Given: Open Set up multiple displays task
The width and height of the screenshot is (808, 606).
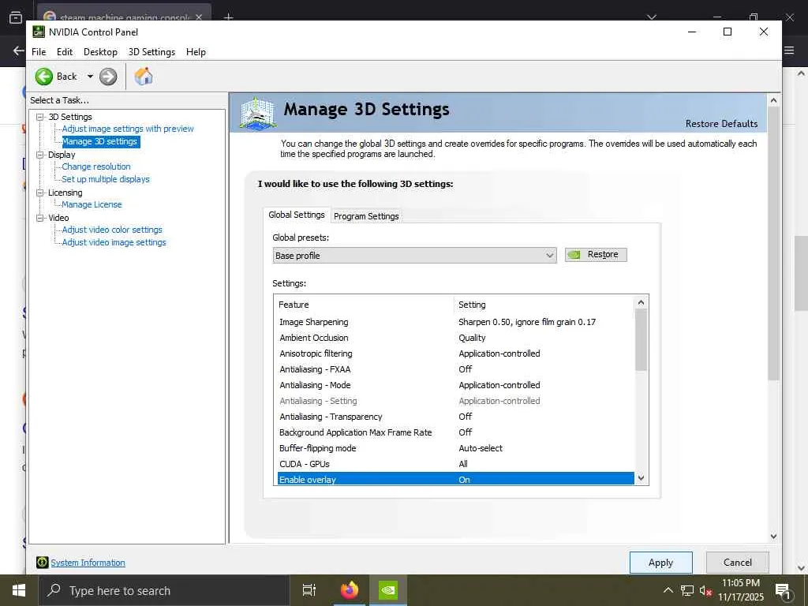Looking at the screenshot, I should (x=106, y=179).
